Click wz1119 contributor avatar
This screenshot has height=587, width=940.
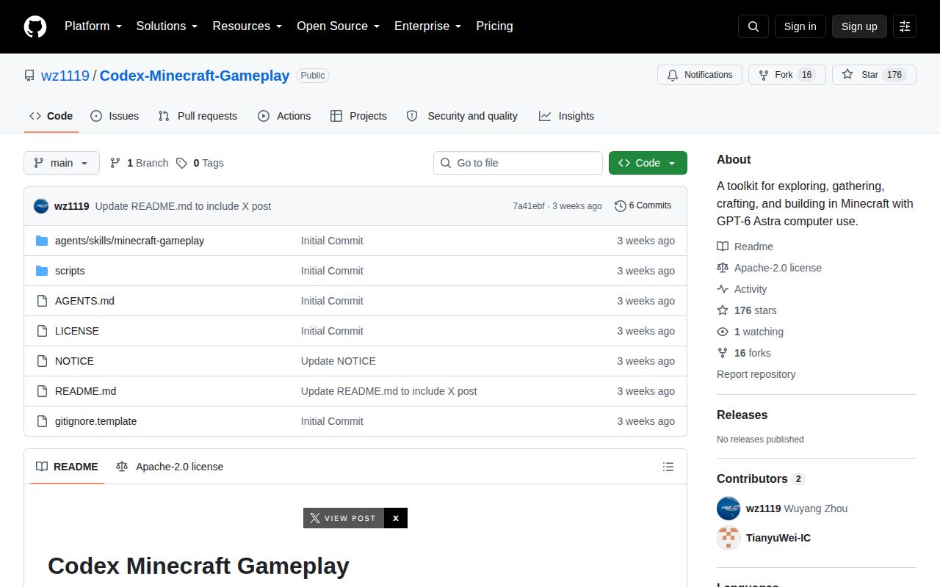click(x=728, y=508)
